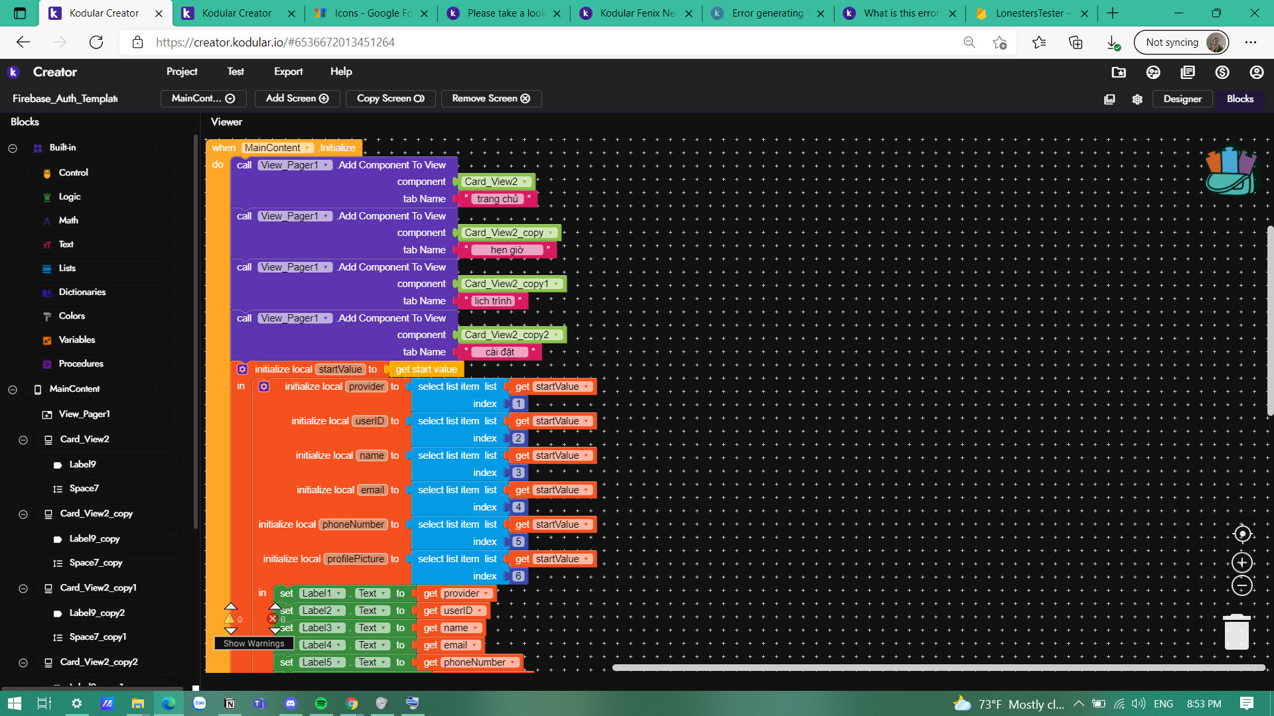Click the Show Warnings toggle
Screen dimensions: 1274x716
[253, 644]
